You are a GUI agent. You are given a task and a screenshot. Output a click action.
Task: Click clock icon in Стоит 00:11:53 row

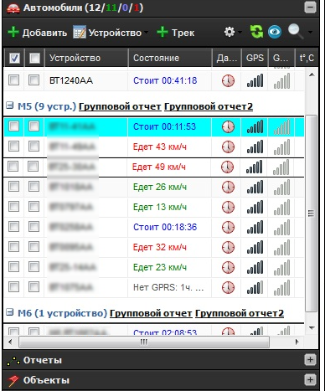click(228, 127)
